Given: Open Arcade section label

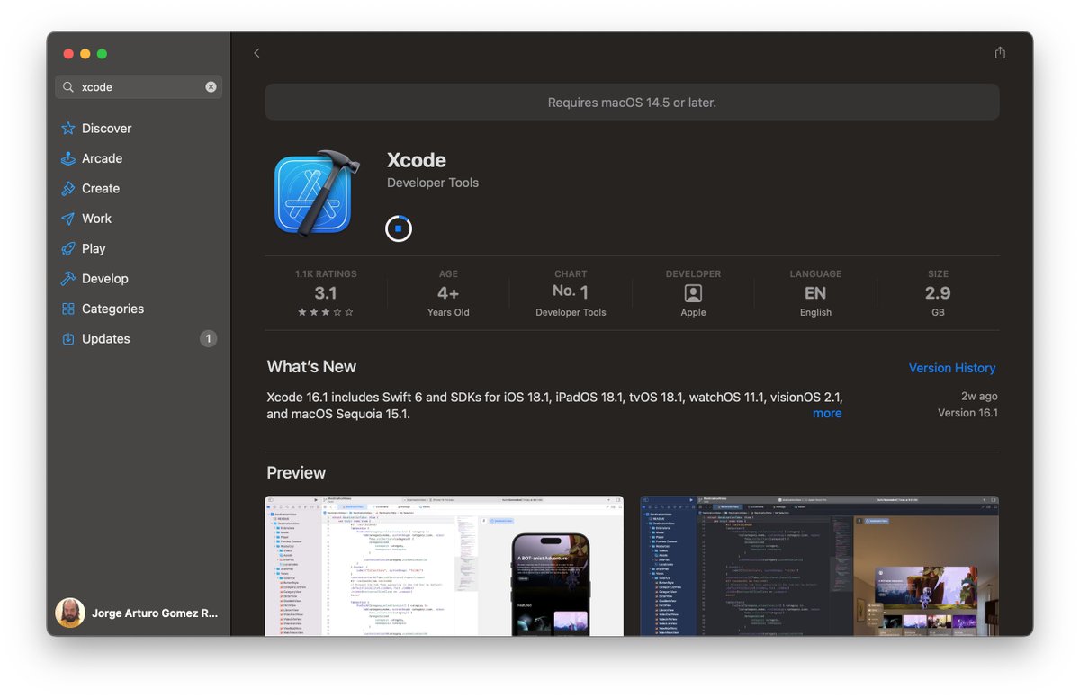Looking at the screenshot, I should click(102, 158).
